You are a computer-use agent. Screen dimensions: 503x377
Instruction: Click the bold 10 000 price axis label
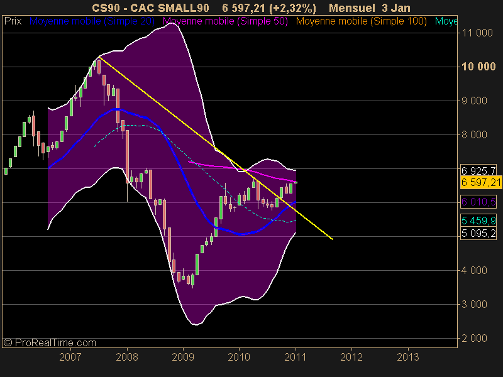click(478, 67)
